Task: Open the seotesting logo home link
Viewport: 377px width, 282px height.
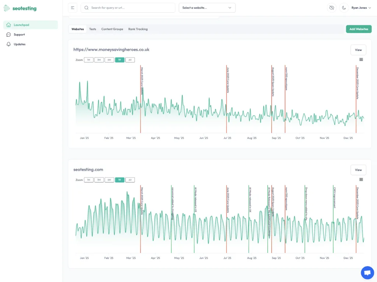Action: 20,8
